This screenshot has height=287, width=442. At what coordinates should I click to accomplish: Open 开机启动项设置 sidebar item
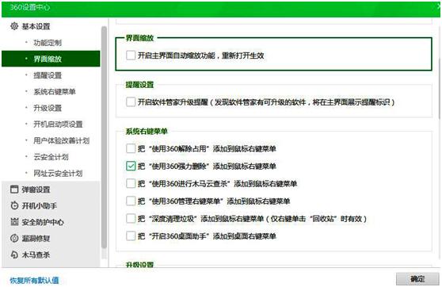tap(58, 124)
